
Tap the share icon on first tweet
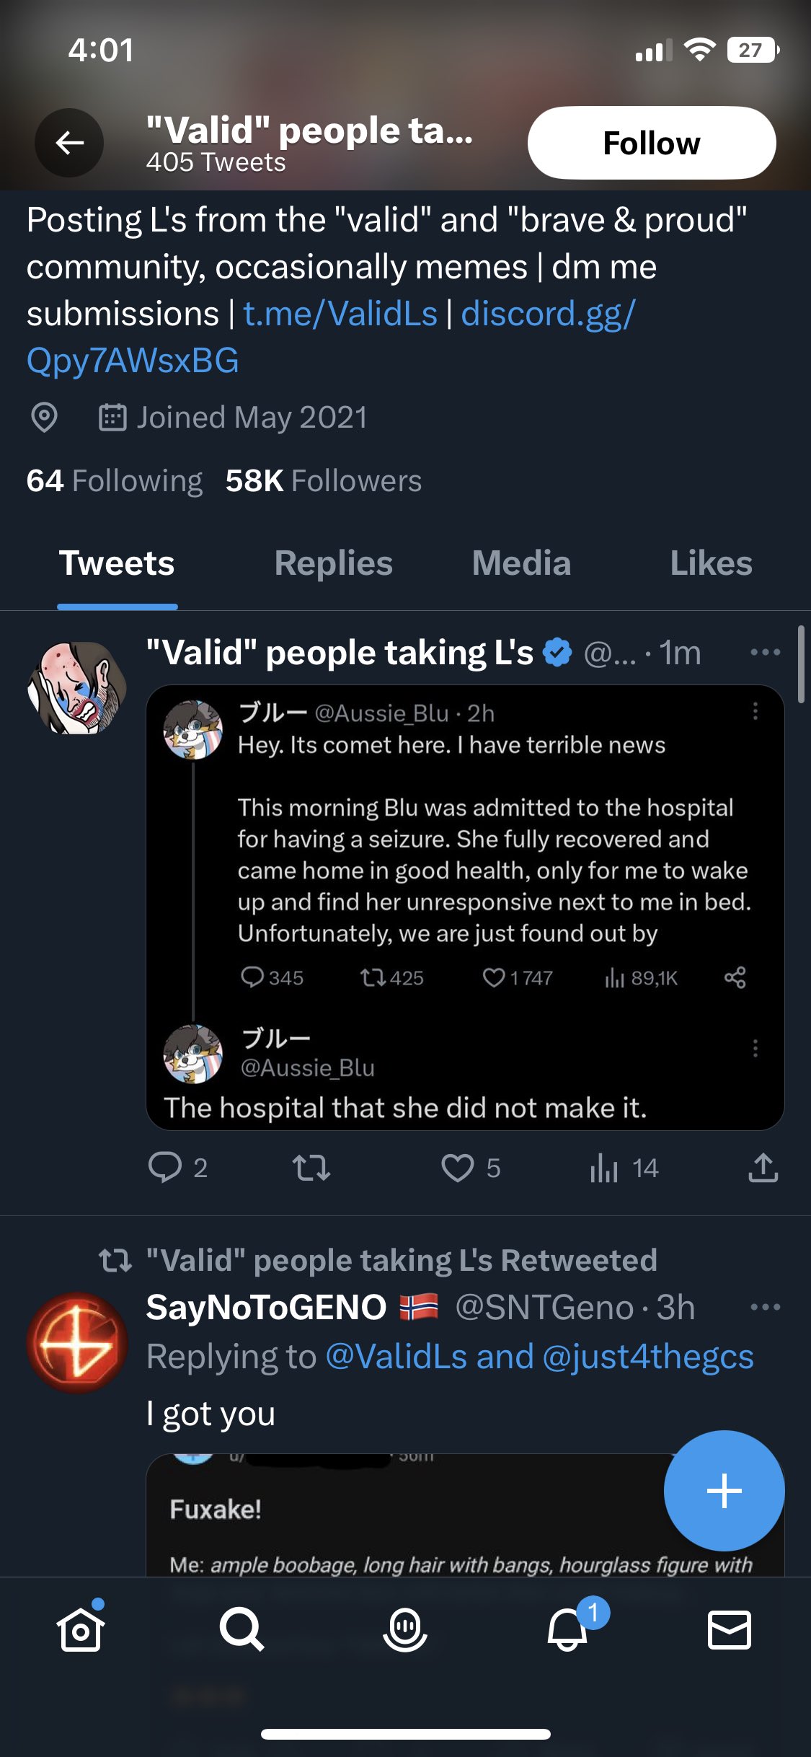(763, 1167)
